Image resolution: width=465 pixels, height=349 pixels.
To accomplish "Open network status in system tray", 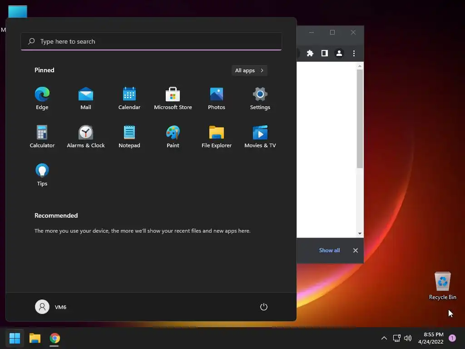I will coord(396,338).
